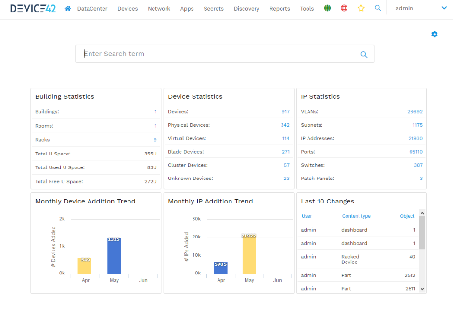This screenshot has height=310, width=462.
Task: Click the yellow May IPs bar
Action: [x=249, y=254]
